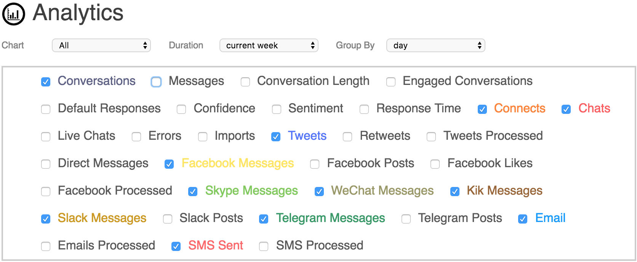
Task: Check the Engaged Conversations box
Action: click(391, 82)
